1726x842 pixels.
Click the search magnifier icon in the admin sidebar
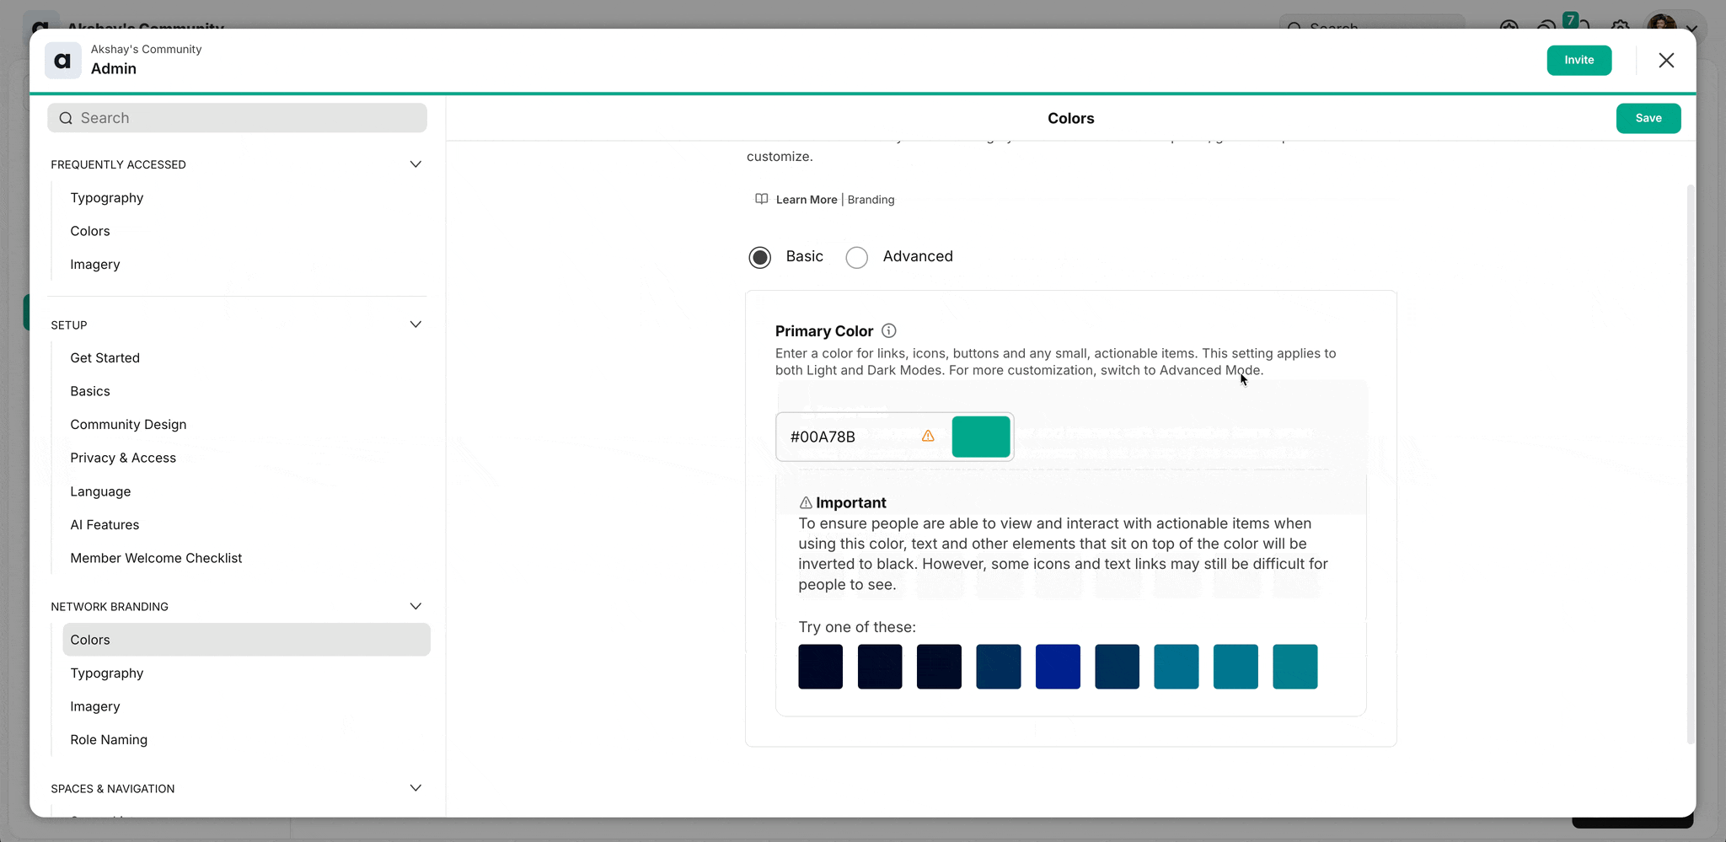pyautogui.click(x=66, y=118)
